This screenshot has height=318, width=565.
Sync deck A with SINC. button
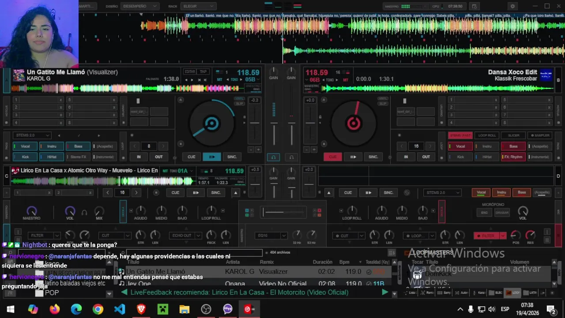(x=232, y=157)
